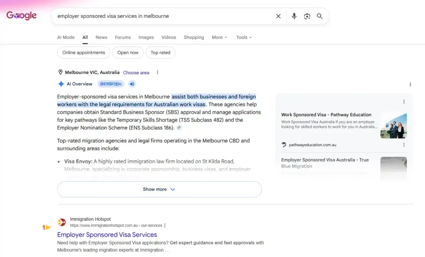Apply the Open now filter chip
Viewport: 425px width, 257px height.
click(128, 53)
